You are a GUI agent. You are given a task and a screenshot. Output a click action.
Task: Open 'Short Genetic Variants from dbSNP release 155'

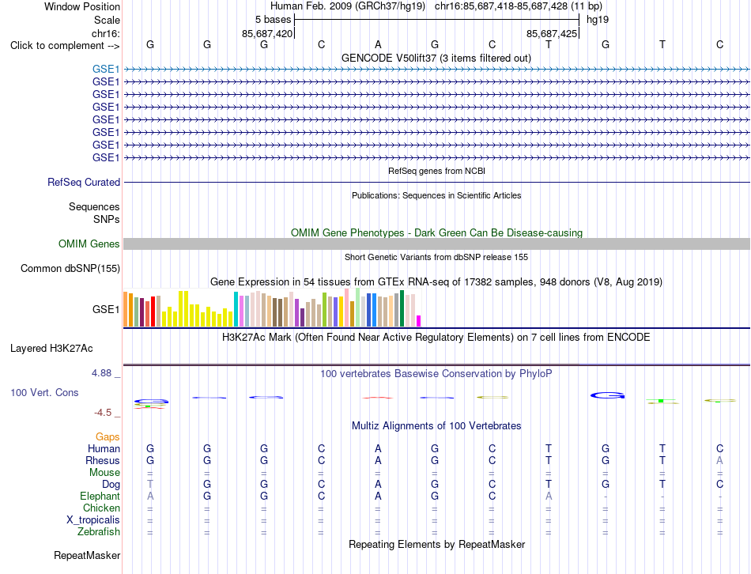coord(436,257)
